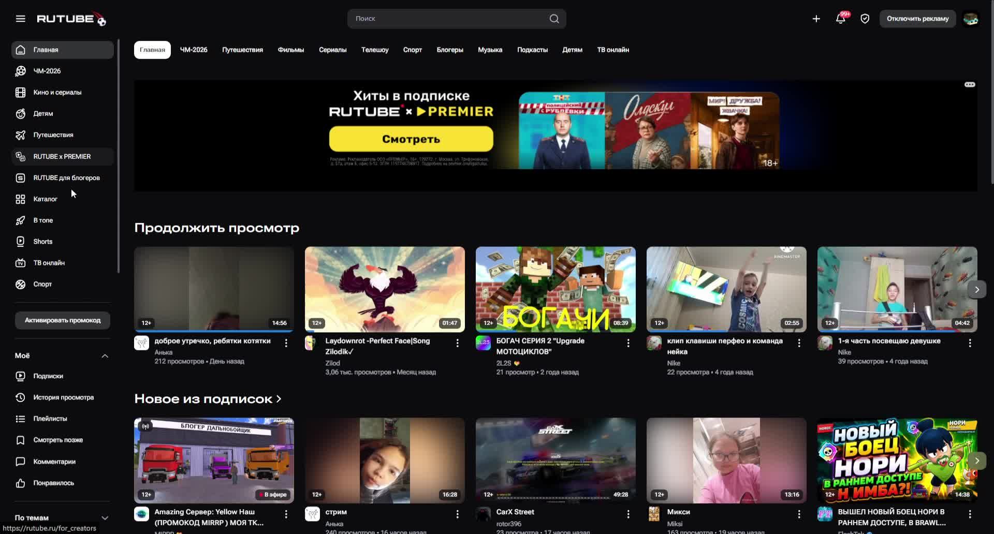Open the Zilod channel link
This screenshot has height=534, width=994.
(x=332, y=363)
